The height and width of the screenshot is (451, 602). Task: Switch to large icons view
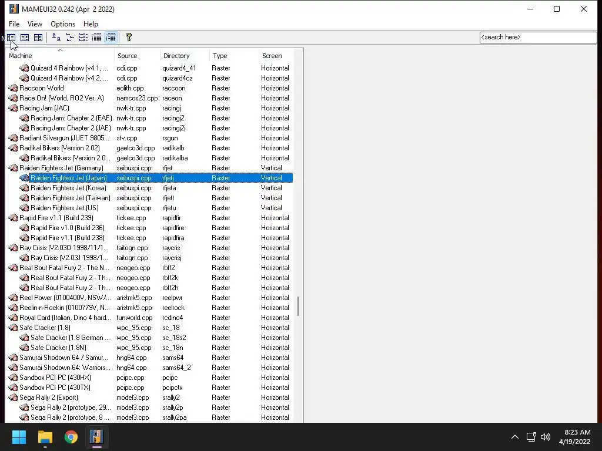point(56,38)
